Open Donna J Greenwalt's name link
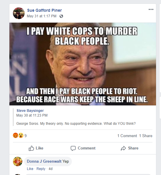This screenshot has height=175, width=161. point(44,161)
